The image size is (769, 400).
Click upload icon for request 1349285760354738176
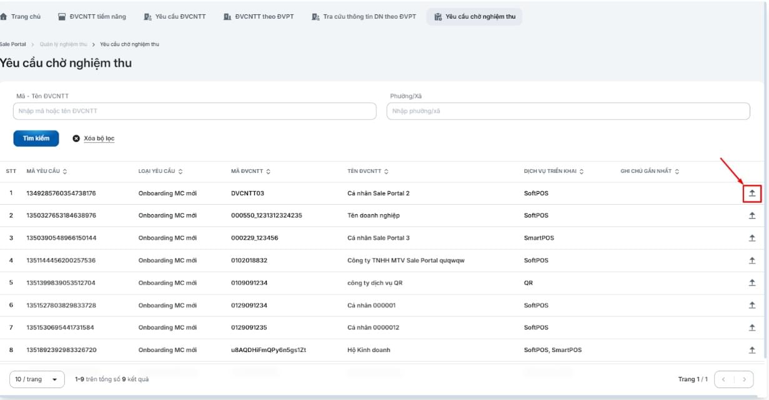coord(752,193)
